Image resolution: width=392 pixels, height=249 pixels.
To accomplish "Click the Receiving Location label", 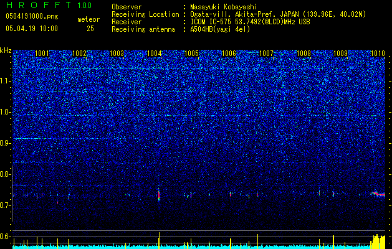I will pos(145,14).
